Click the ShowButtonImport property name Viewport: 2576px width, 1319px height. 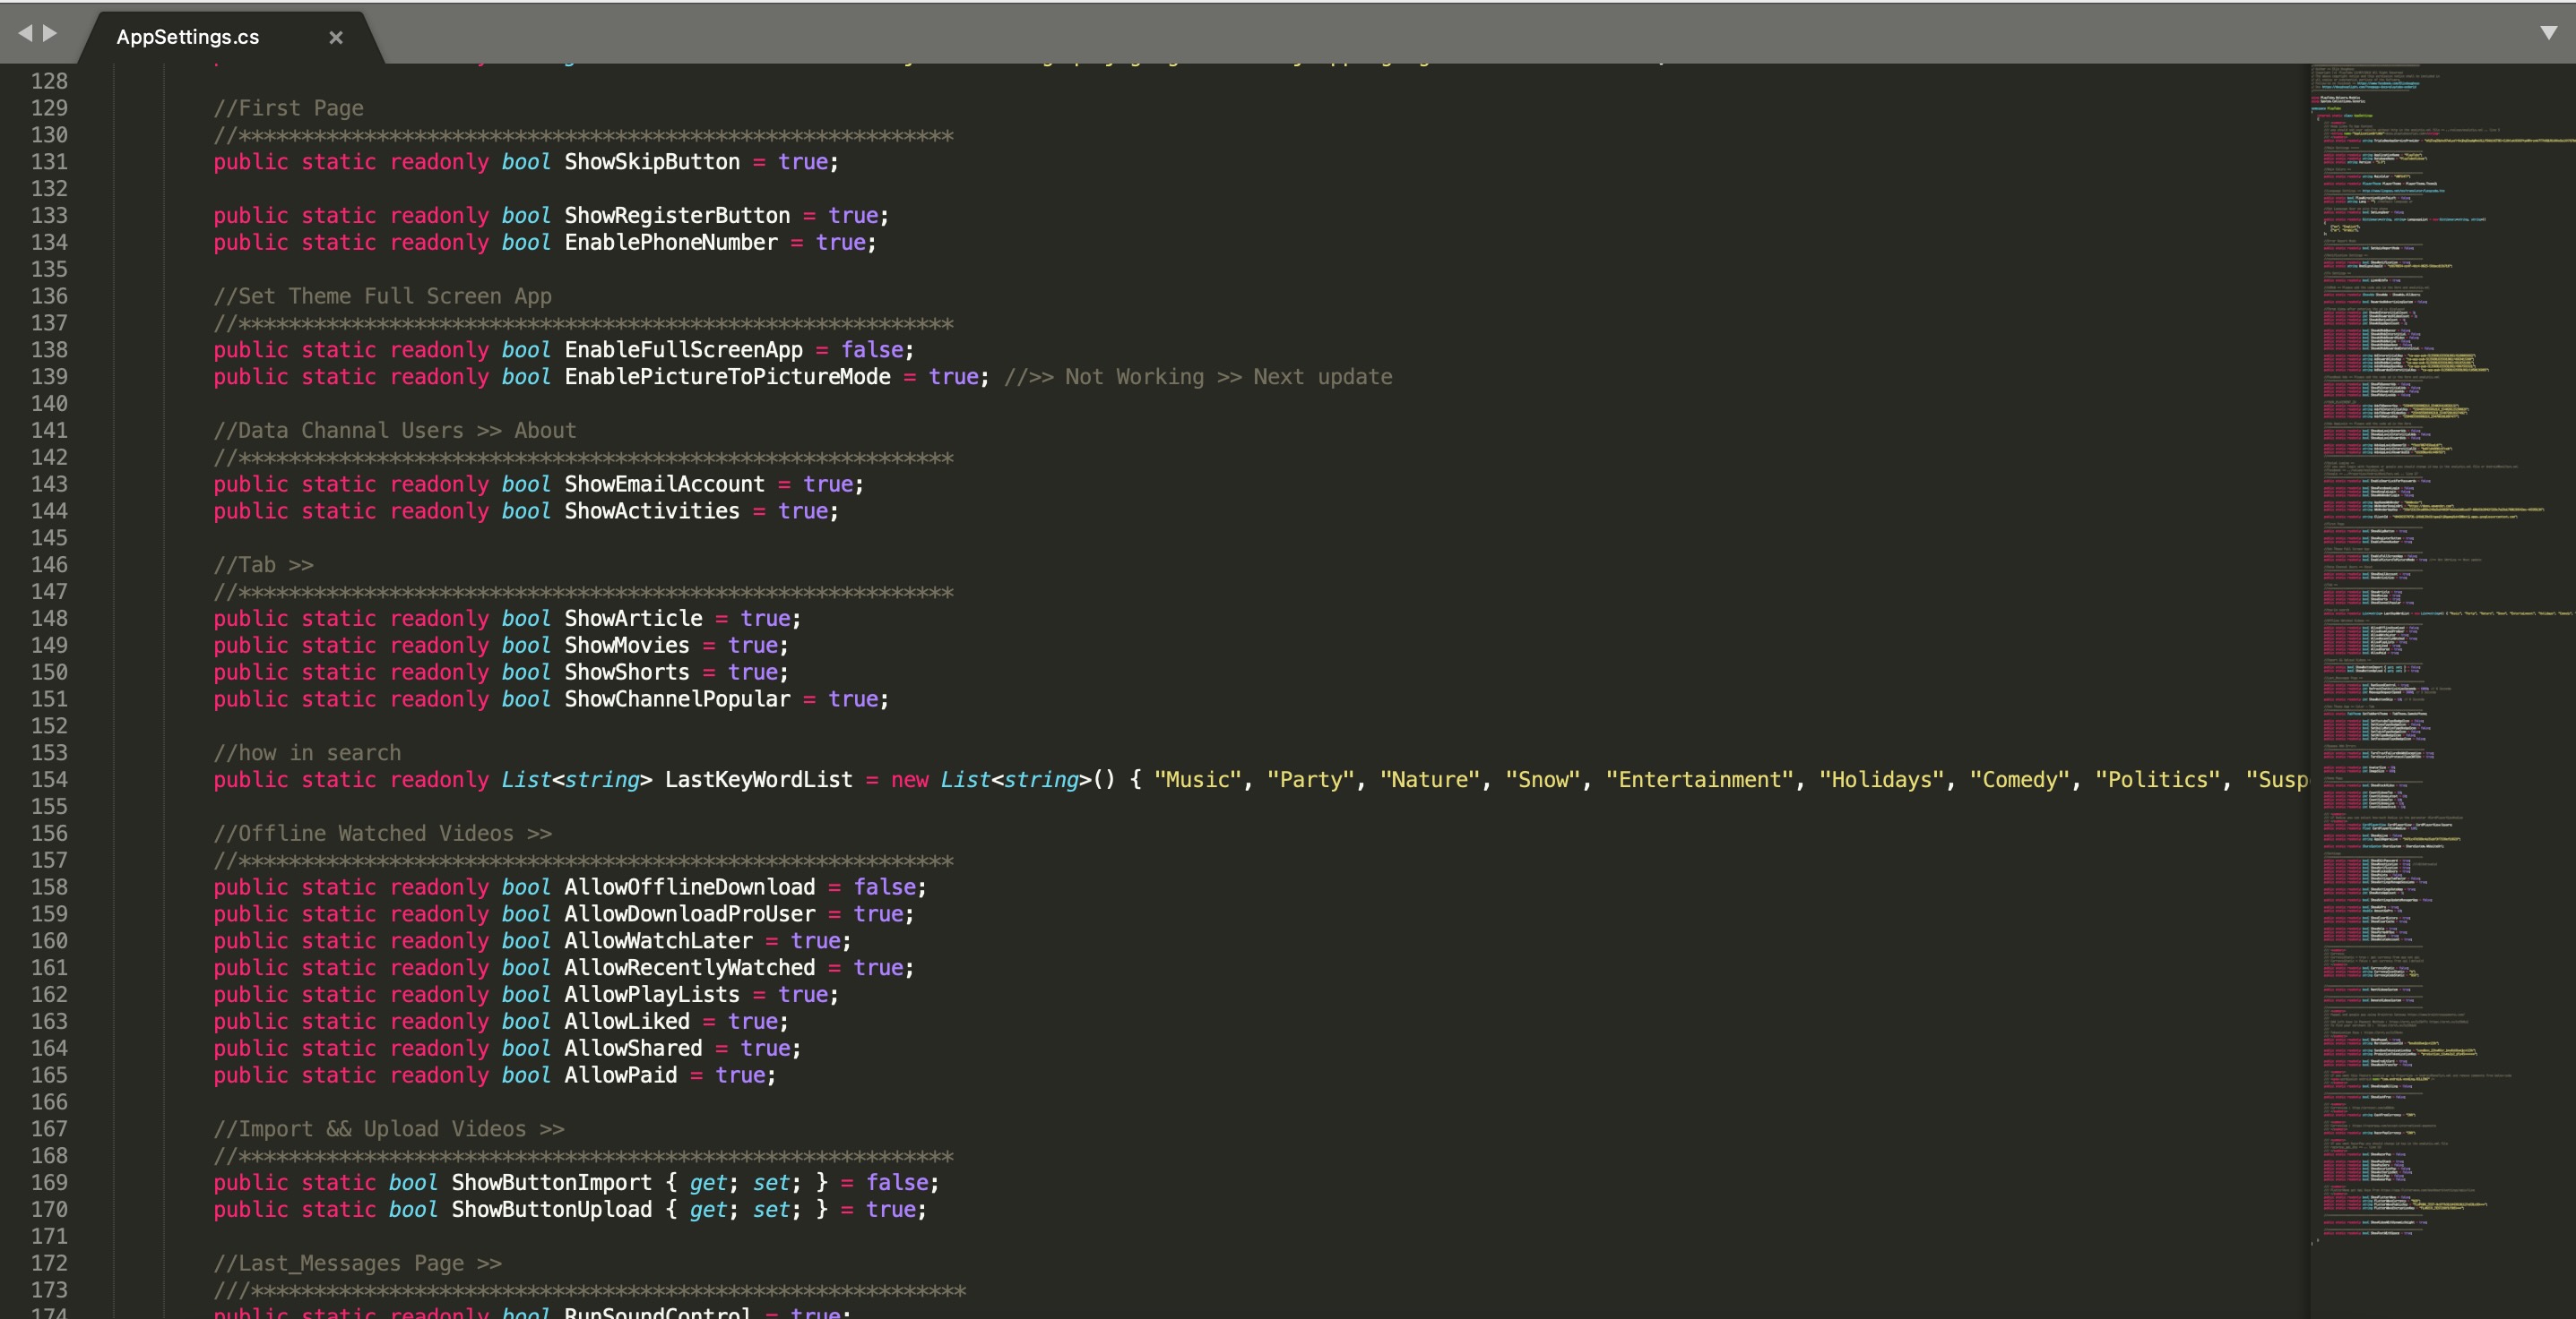(x=551, y=1182)
